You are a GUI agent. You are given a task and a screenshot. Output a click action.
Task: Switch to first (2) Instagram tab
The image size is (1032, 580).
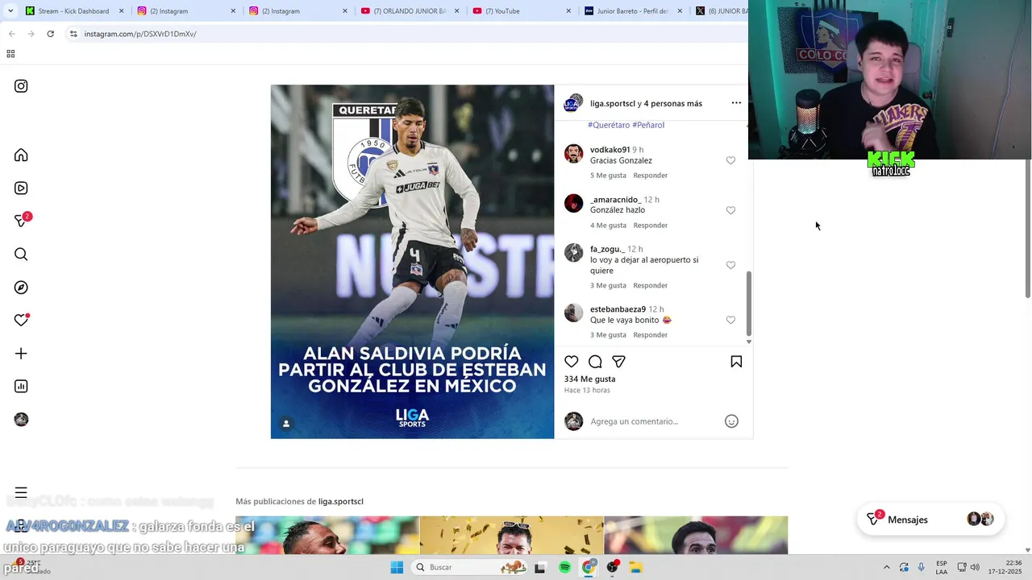185,11
